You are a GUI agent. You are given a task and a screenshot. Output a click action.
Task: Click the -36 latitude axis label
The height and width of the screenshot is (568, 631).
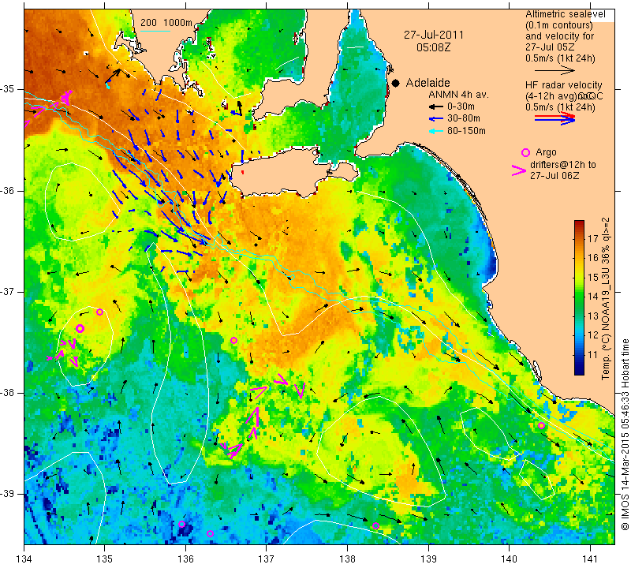(x=8, y=190)
